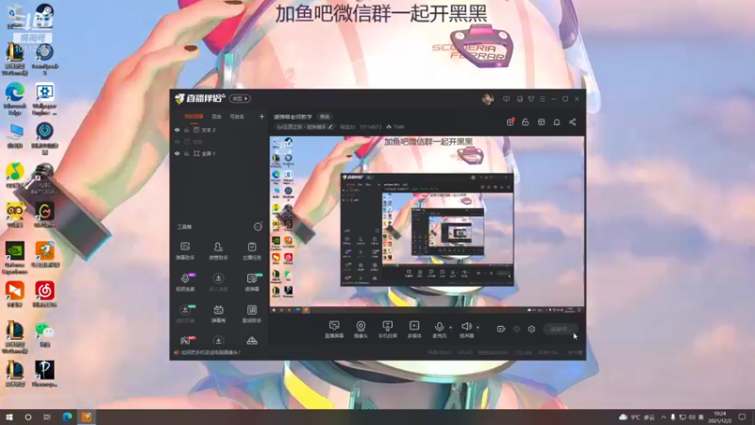Image resolution: width=755 pixels, height=425 pixels.
Task: Add a new scene with plus button
Action: click(262, 116)
